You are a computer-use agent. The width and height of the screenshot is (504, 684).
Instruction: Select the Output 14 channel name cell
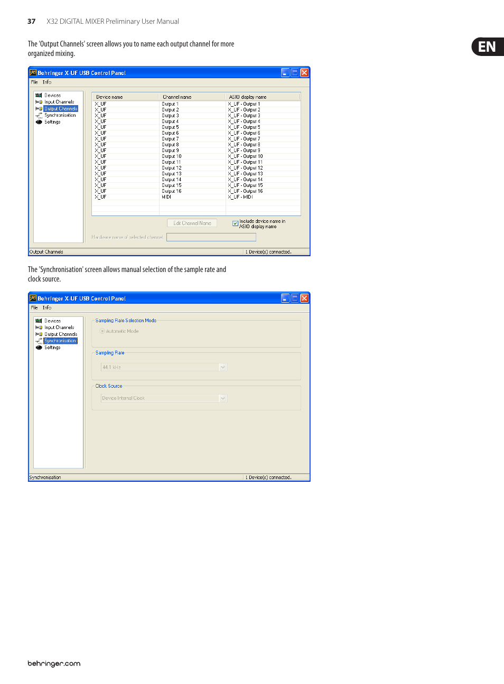click(x=172, y=180)
